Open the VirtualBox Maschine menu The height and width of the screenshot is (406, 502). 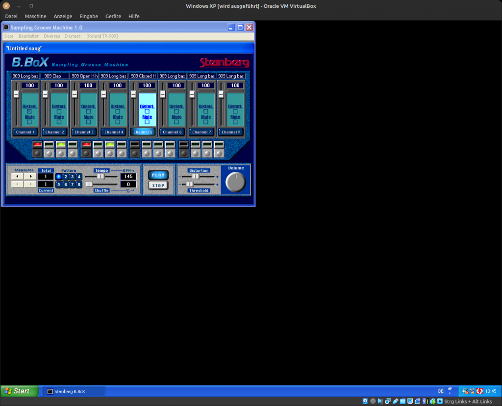(x=35, y=16)
